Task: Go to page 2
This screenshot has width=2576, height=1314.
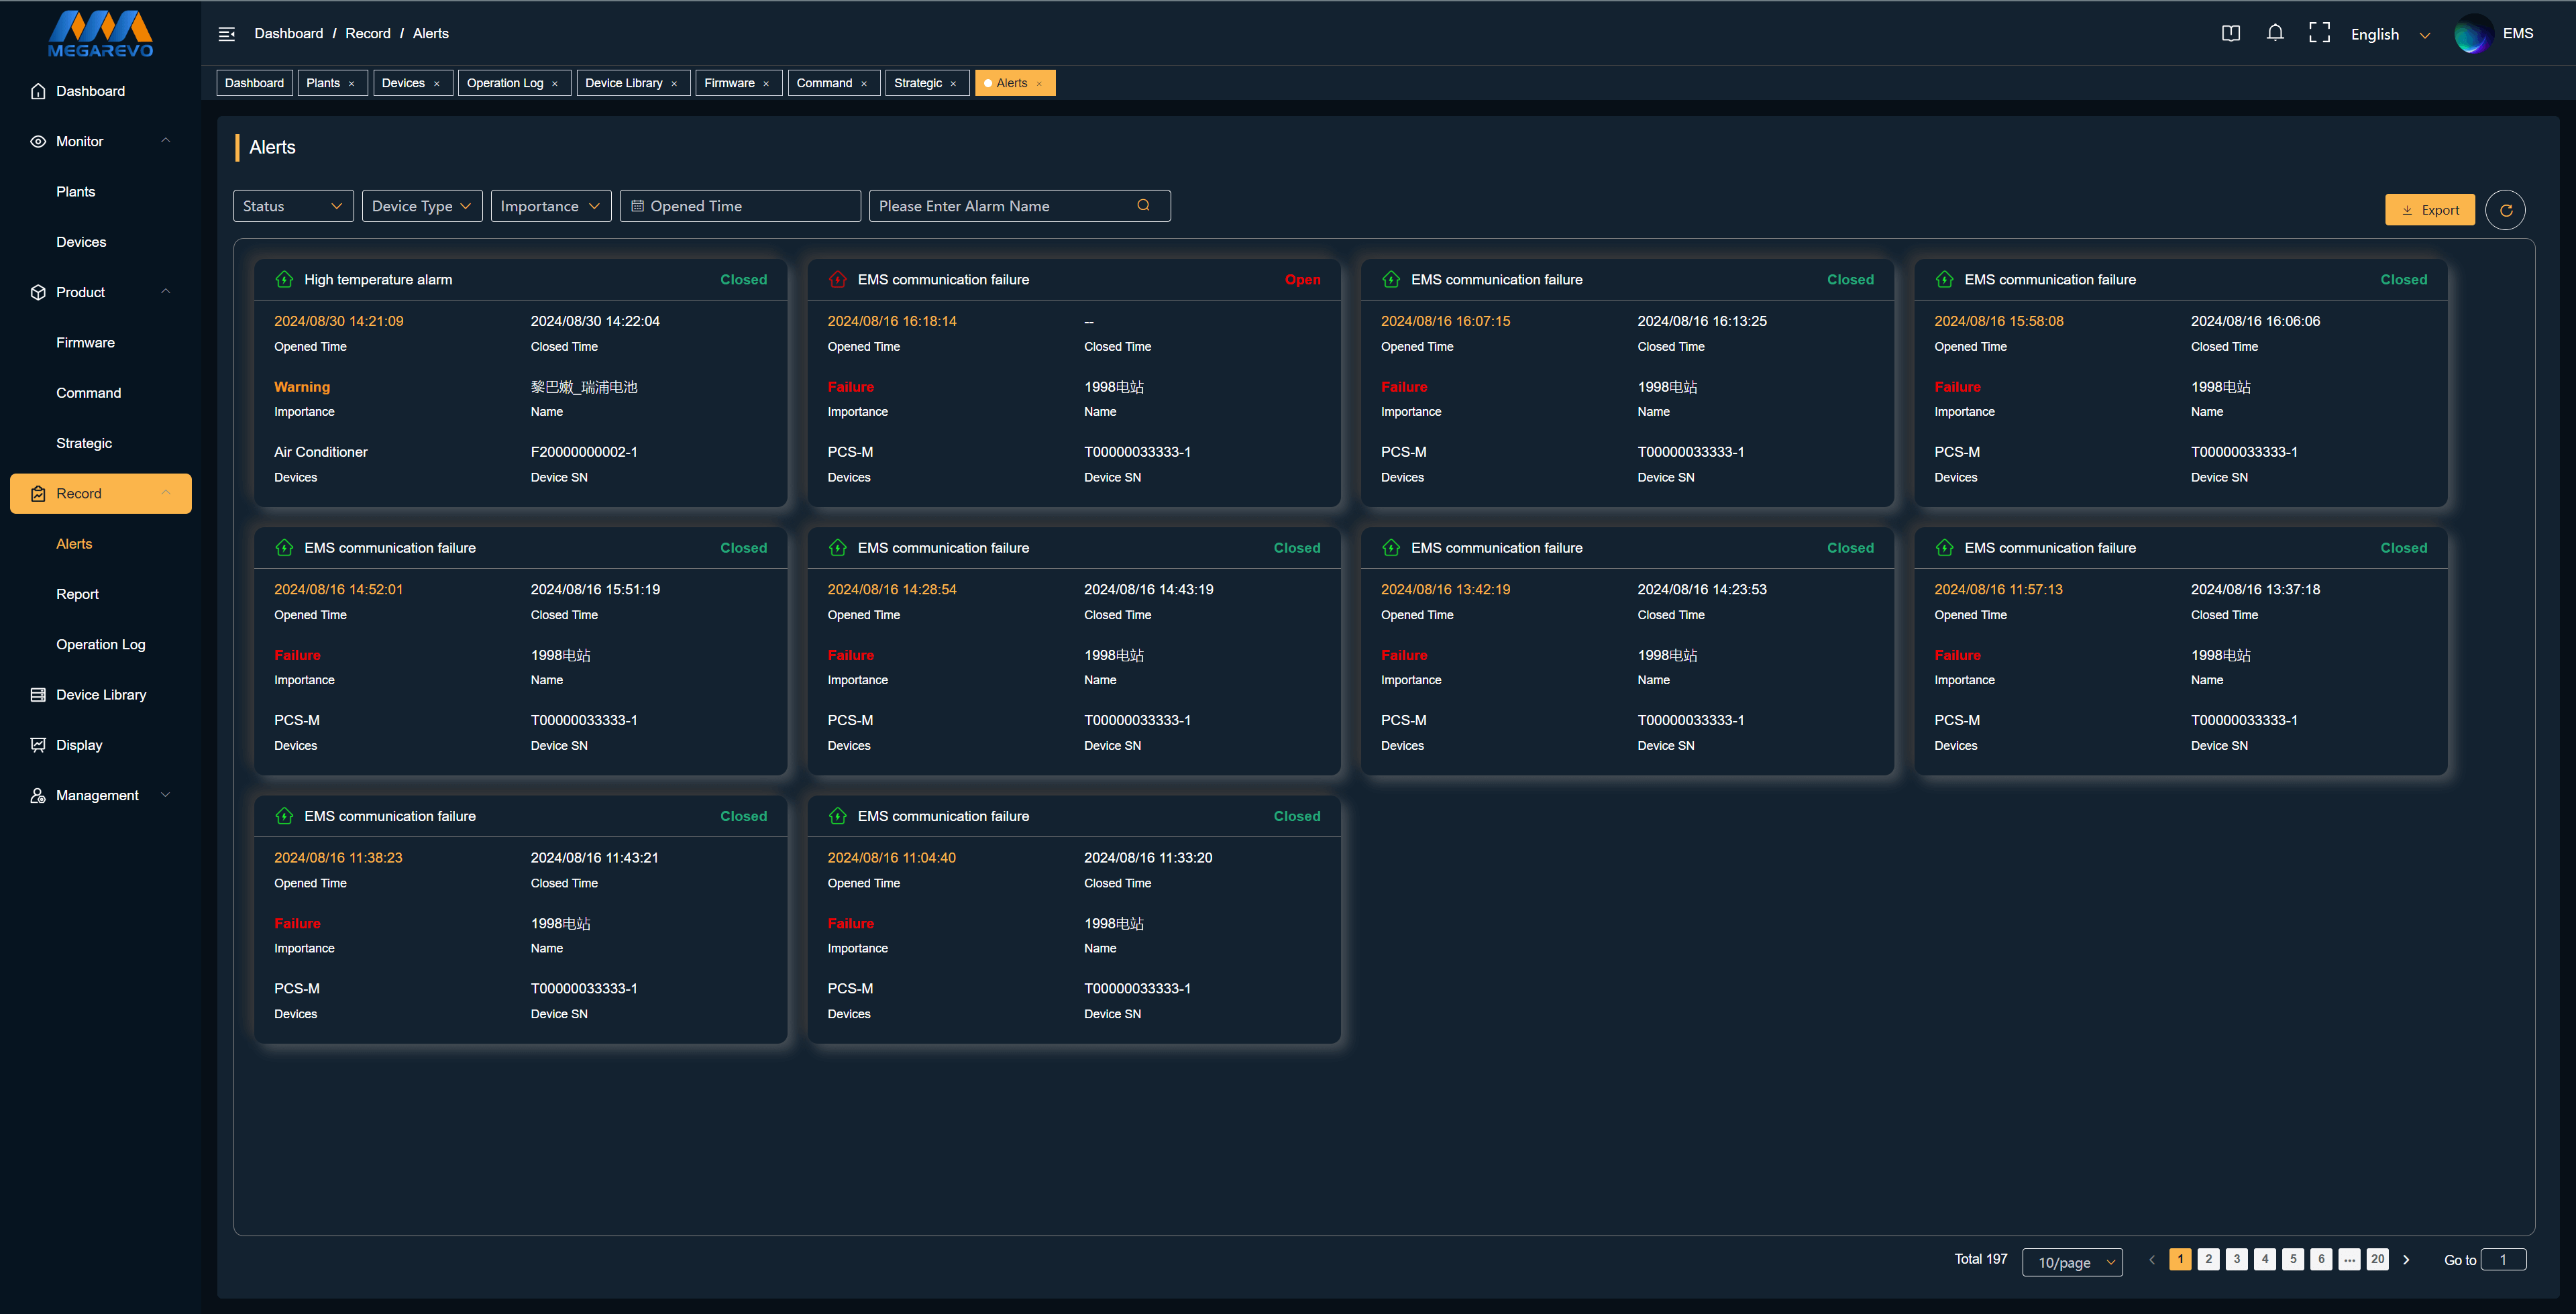Action: pyautogui.click(x=2209, y=1260)
